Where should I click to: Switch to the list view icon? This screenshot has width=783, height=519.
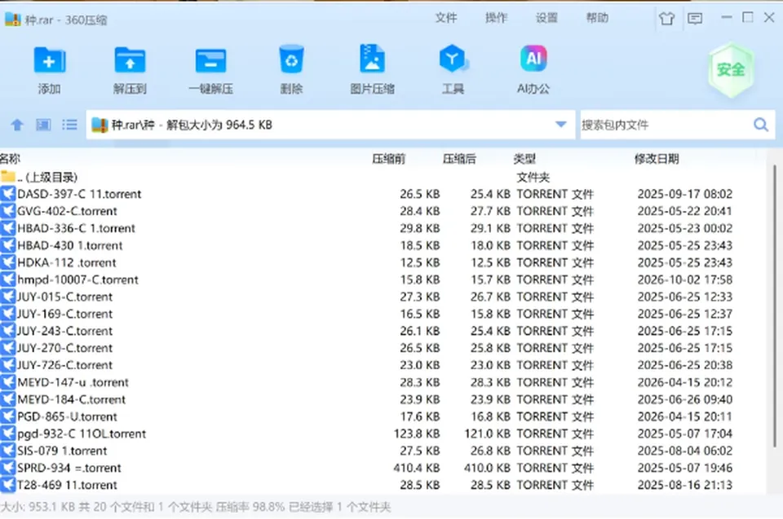69,125
